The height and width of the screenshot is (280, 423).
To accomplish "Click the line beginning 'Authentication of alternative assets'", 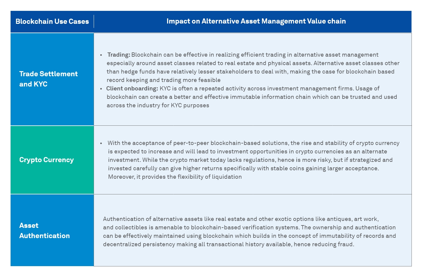I will click(241, 219).
